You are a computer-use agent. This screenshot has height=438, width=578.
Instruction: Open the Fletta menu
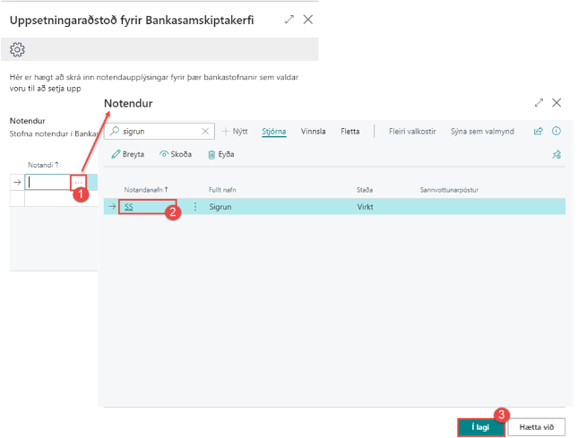[x=349, y=131]
